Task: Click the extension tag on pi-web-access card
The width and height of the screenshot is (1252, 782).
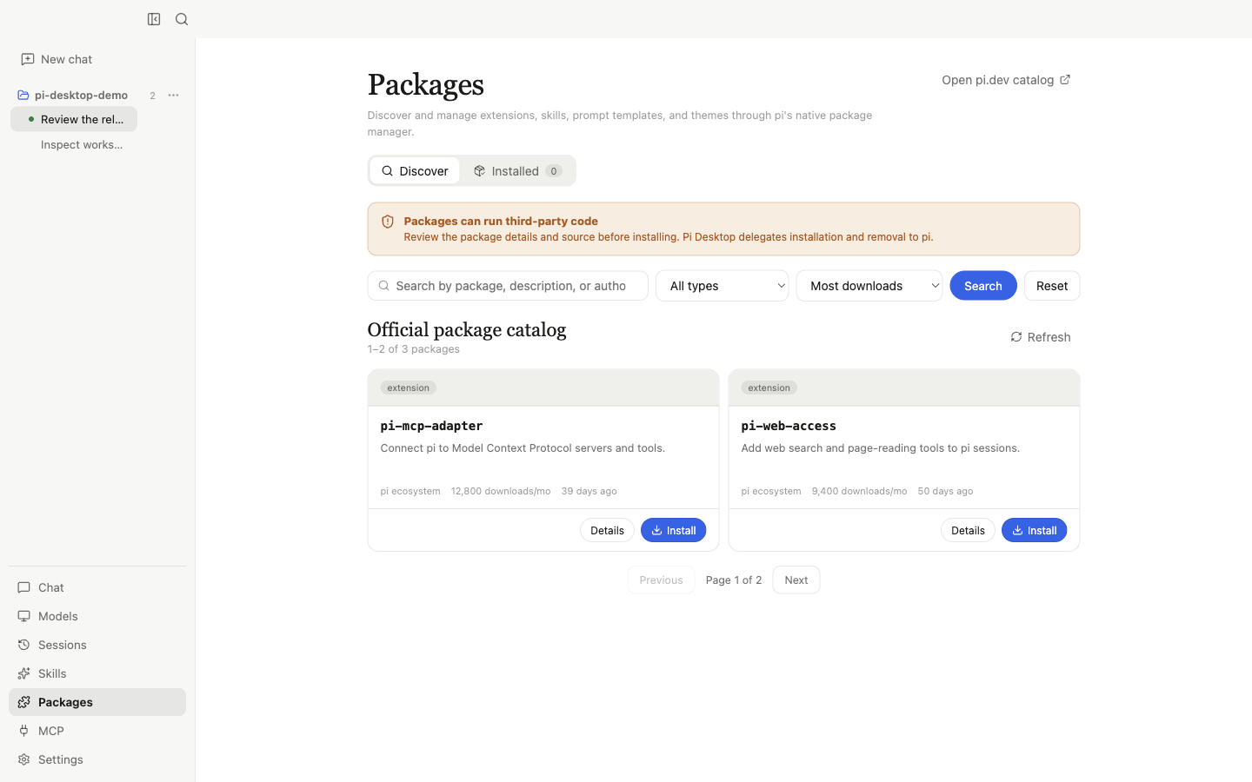Action: click(769, 388)
